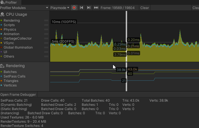Image resolution: width=199 pixels, height=128 pixels.
Task: Click the 38.9k vertices value label
Action: (x=121, y=70)
